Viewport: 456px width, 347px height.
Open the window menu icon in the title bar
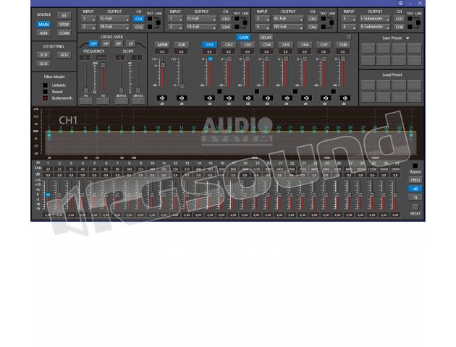pos(401,3)
